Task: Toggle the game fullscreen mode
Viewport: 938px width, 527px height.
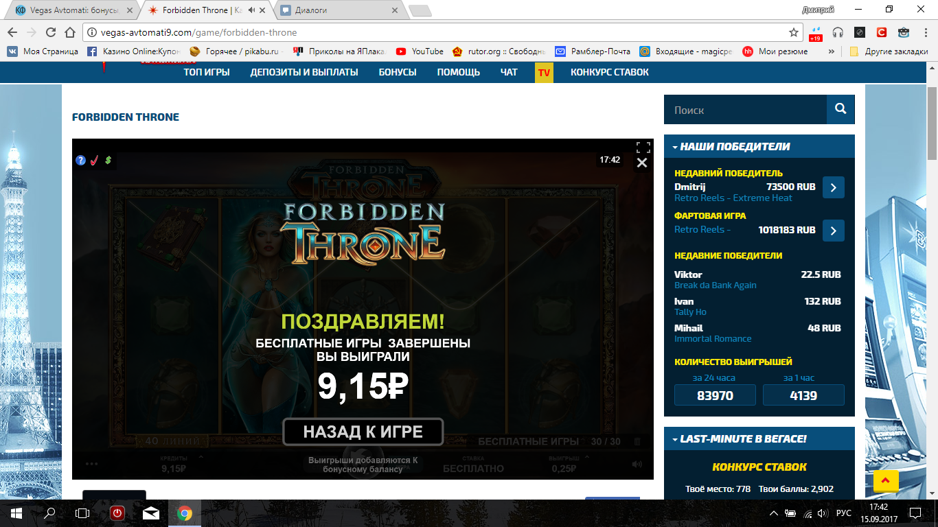Action: (643, 147)
